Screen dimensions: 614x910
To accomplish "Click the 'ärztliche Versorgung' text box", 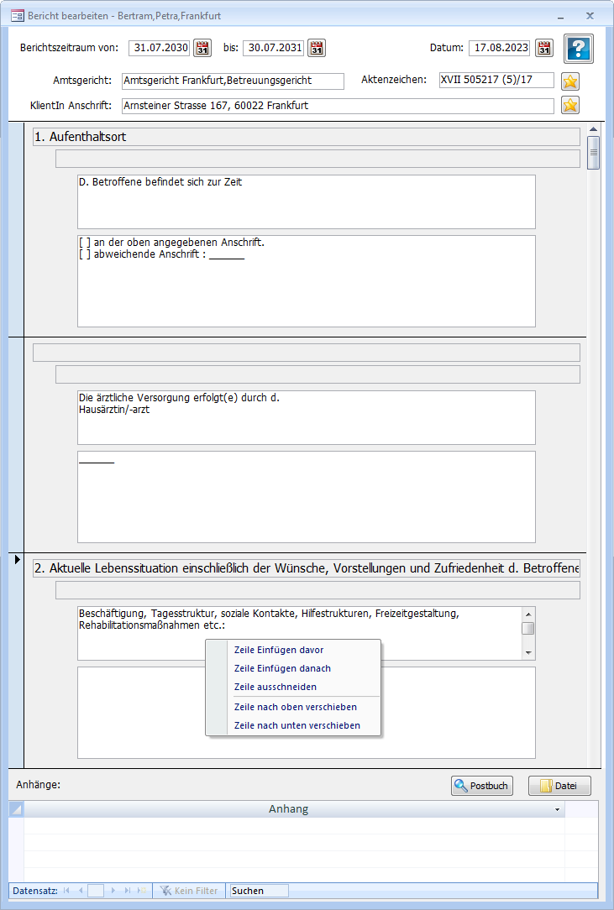I will point(307,418).
